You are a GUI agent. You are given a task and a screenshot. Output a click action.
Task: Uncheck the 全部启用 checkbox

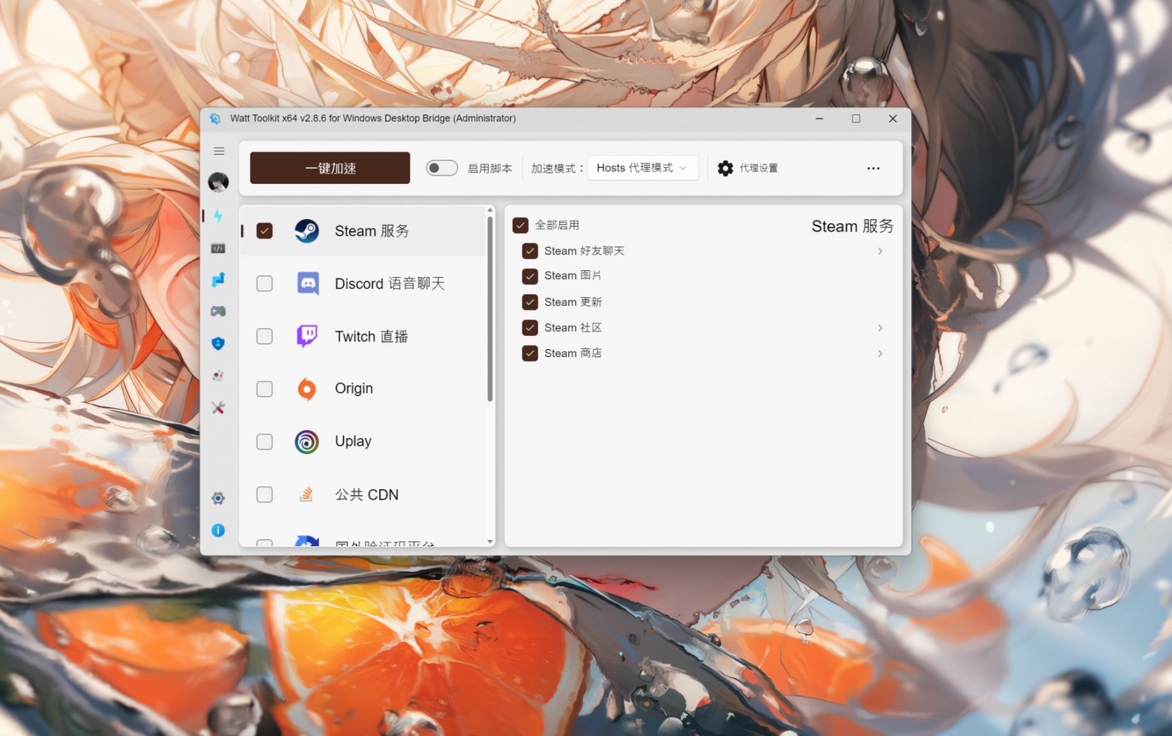point(520,225)
